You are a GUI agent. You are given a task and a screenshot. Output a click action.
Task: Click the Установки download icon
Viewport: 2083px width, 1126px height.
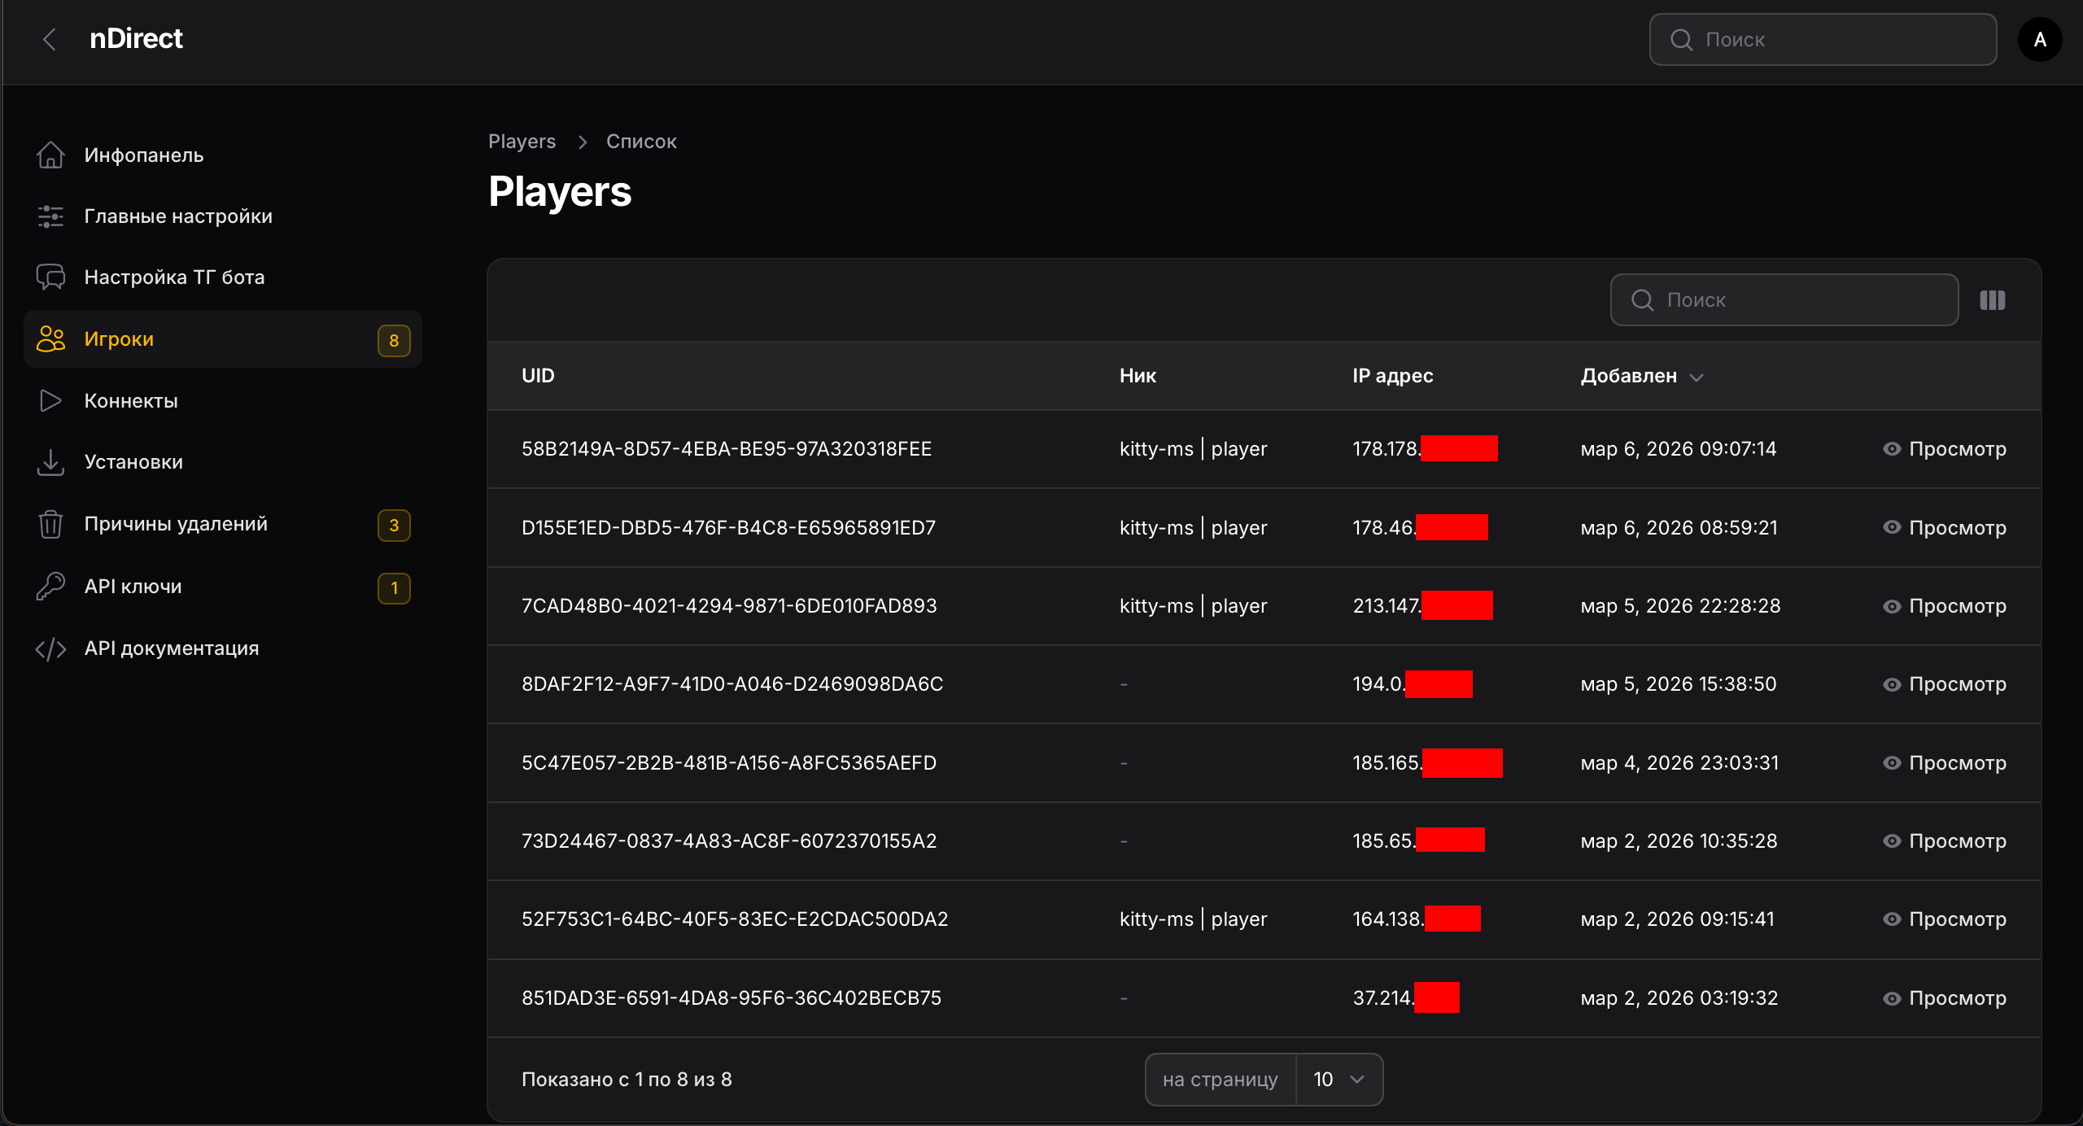point(50,462)
